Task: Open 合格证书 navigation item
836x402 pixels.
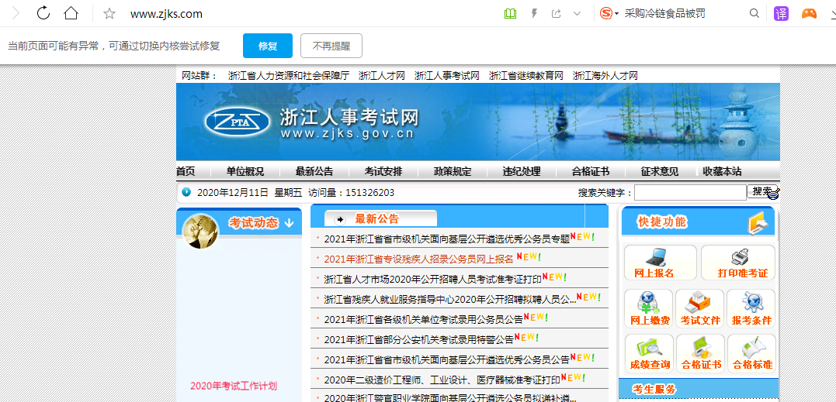Action: point(591,171)
